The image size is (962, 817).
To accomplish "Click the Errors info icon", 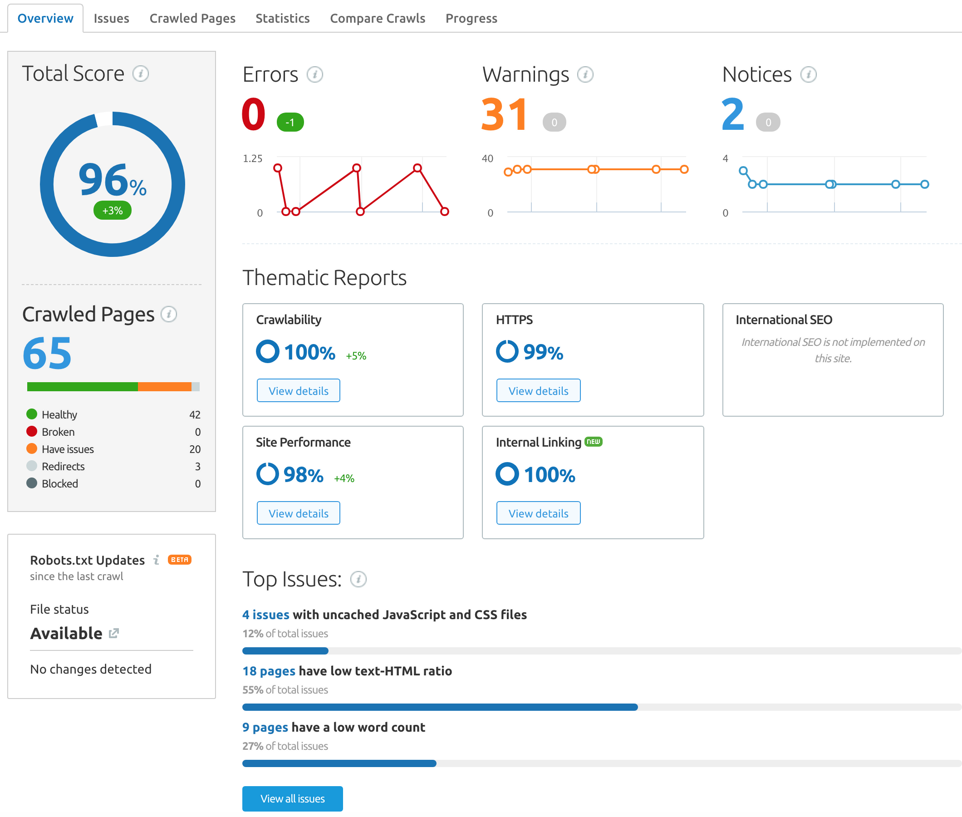I will [x=315, y=74].
